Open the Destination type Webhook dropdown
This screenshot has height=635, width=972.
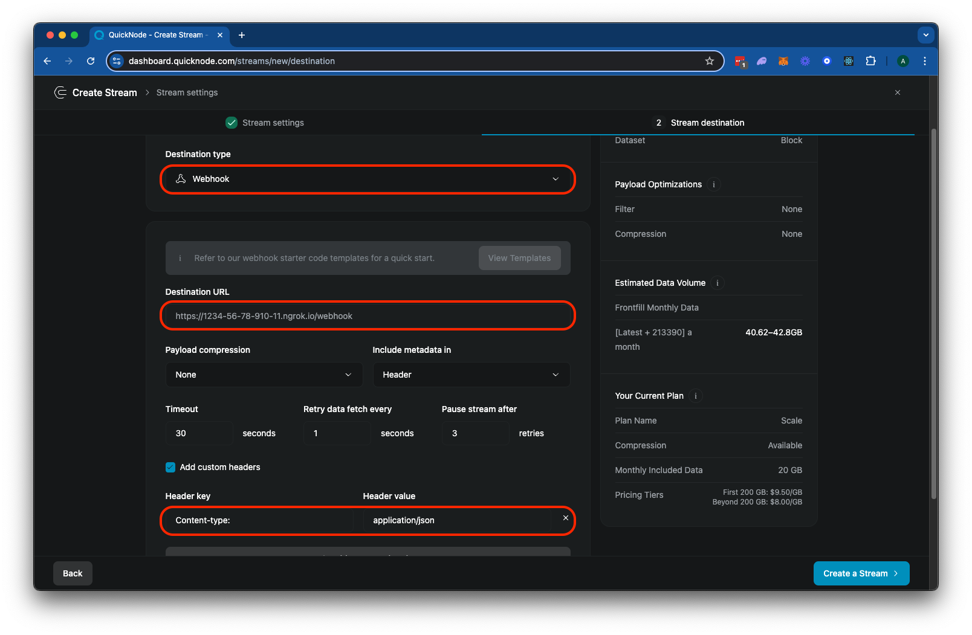[x=368, y=179]
